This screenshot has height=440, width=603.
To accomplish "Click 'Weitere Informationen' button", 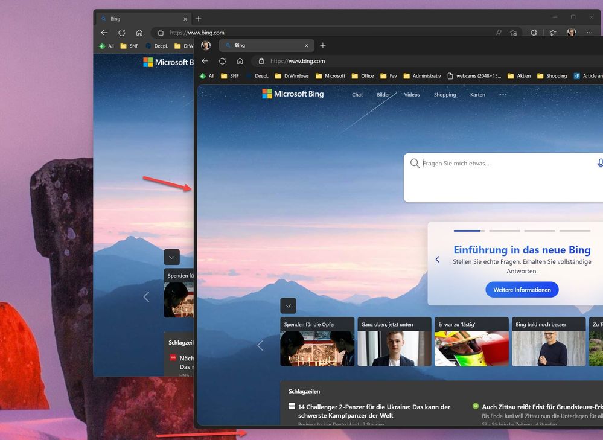I will pyautogui.click(x=522, y=290).
